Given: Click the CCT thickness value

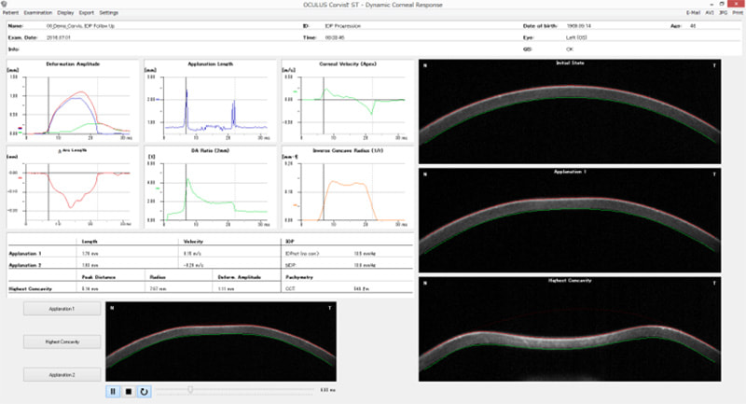Looking at the screenshot, I should click(x=361, y=289).
